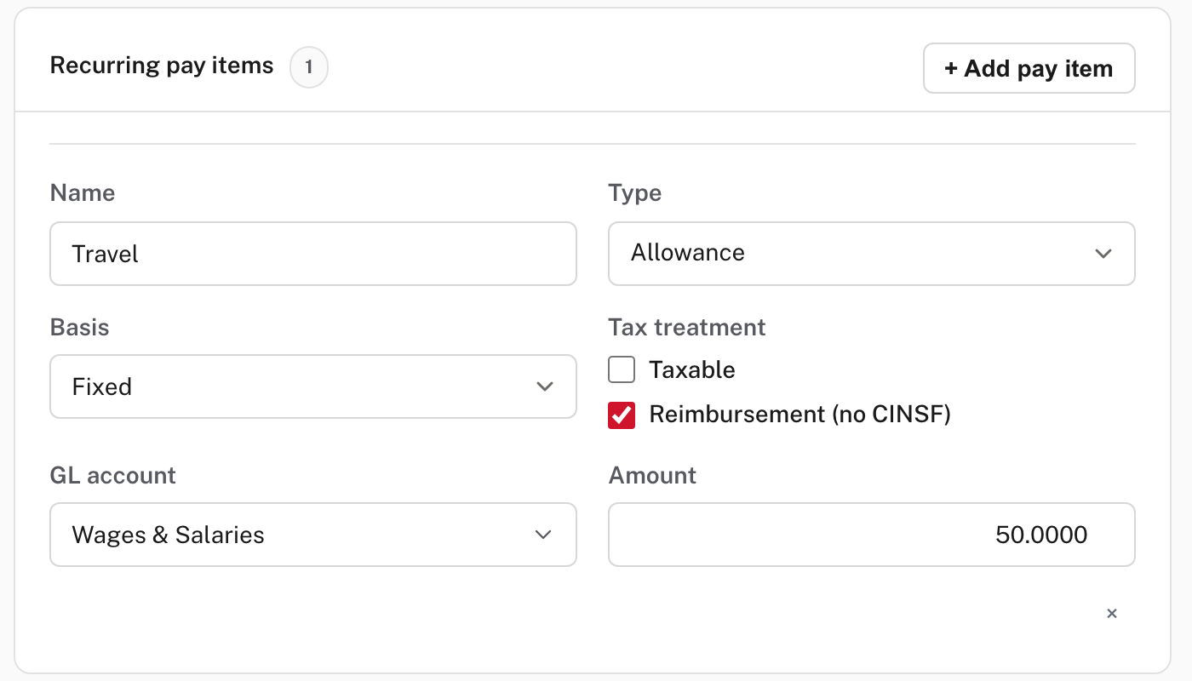Select the Amount field with 50.0000
This screenshot has width=1192, height=681.
(871, 535)
